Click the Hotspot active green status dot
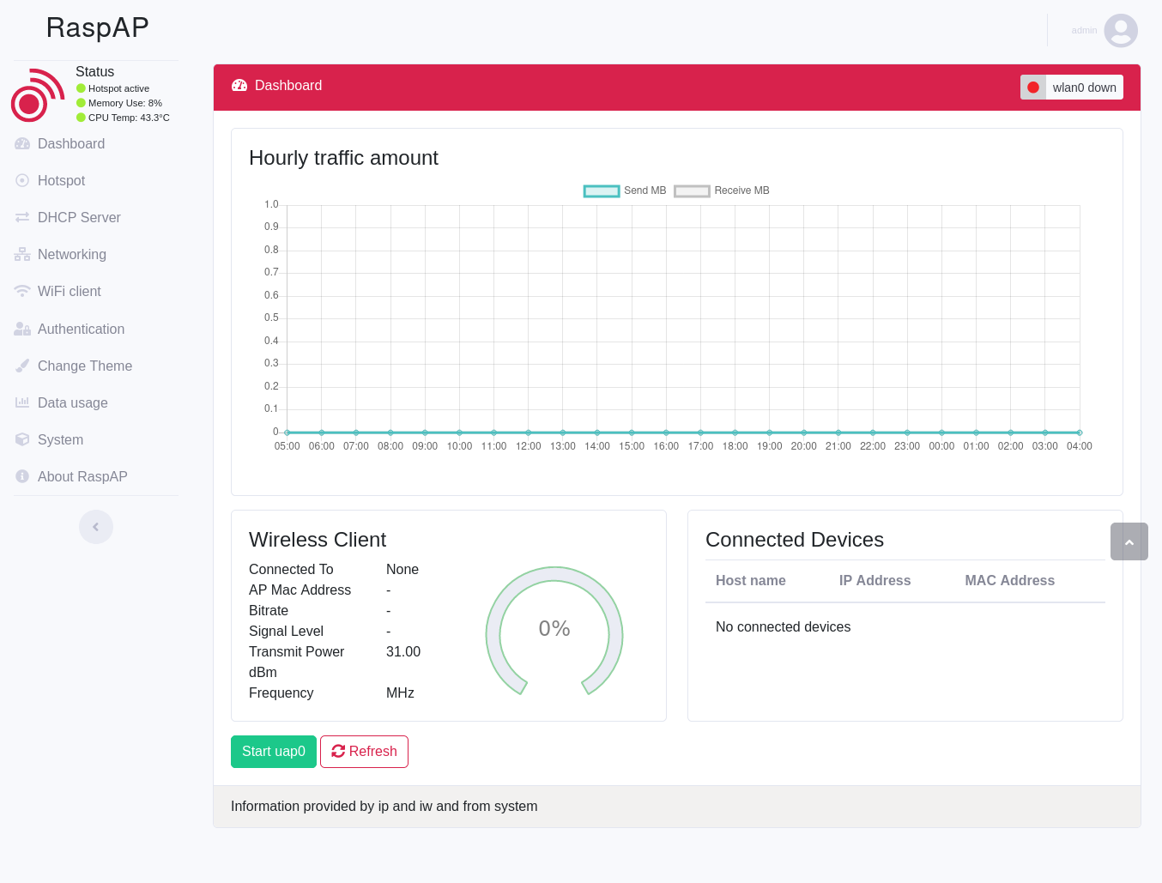 point(81,88)
